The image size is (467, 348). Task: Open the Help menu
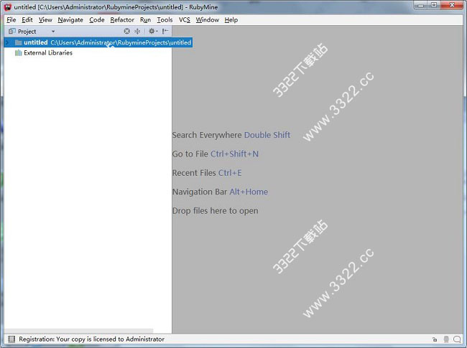click(x=231, y=20)
